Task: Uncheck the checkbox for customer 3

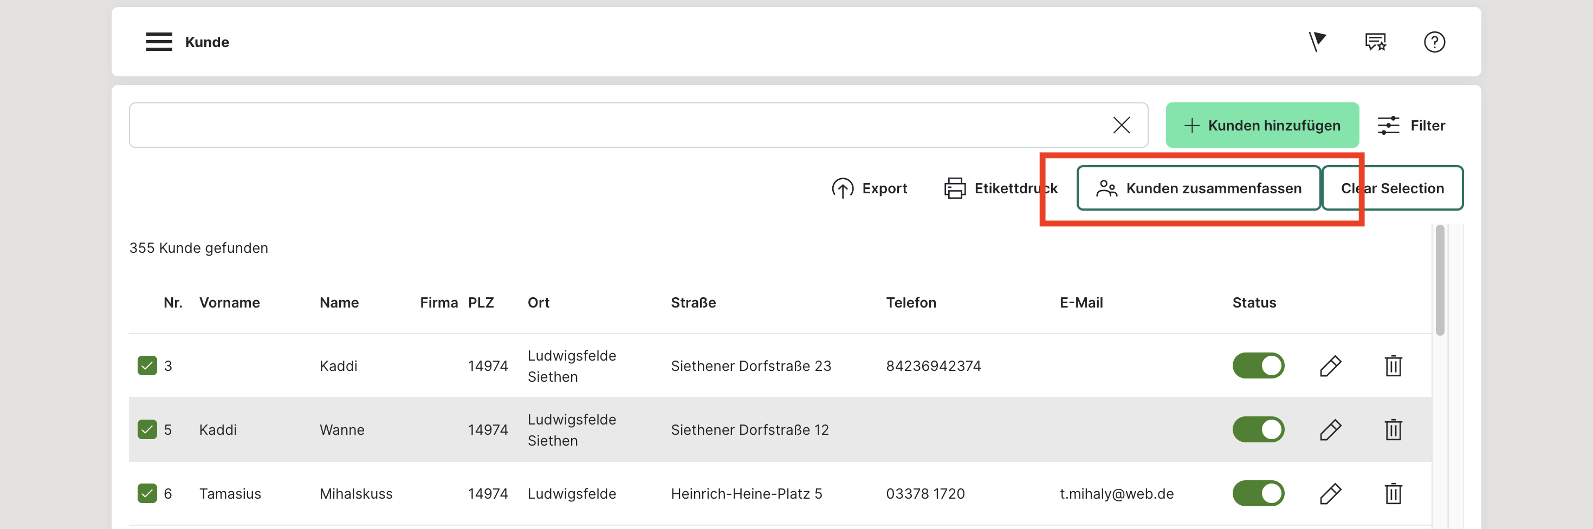Action: pyautogui.click(x=147, y=366)
